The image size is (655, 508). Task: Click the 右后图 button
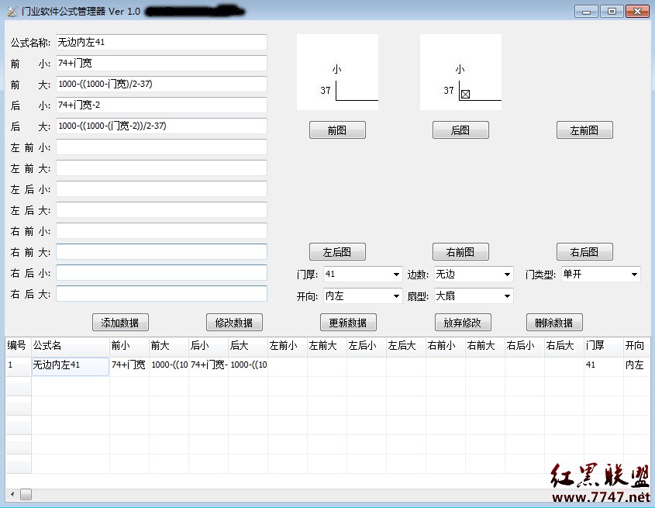[584, 252]
